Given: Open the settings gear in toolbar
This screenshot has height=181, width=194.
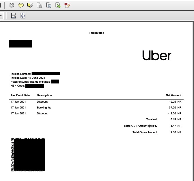Looking at the screenshot, I should [12, 5].
